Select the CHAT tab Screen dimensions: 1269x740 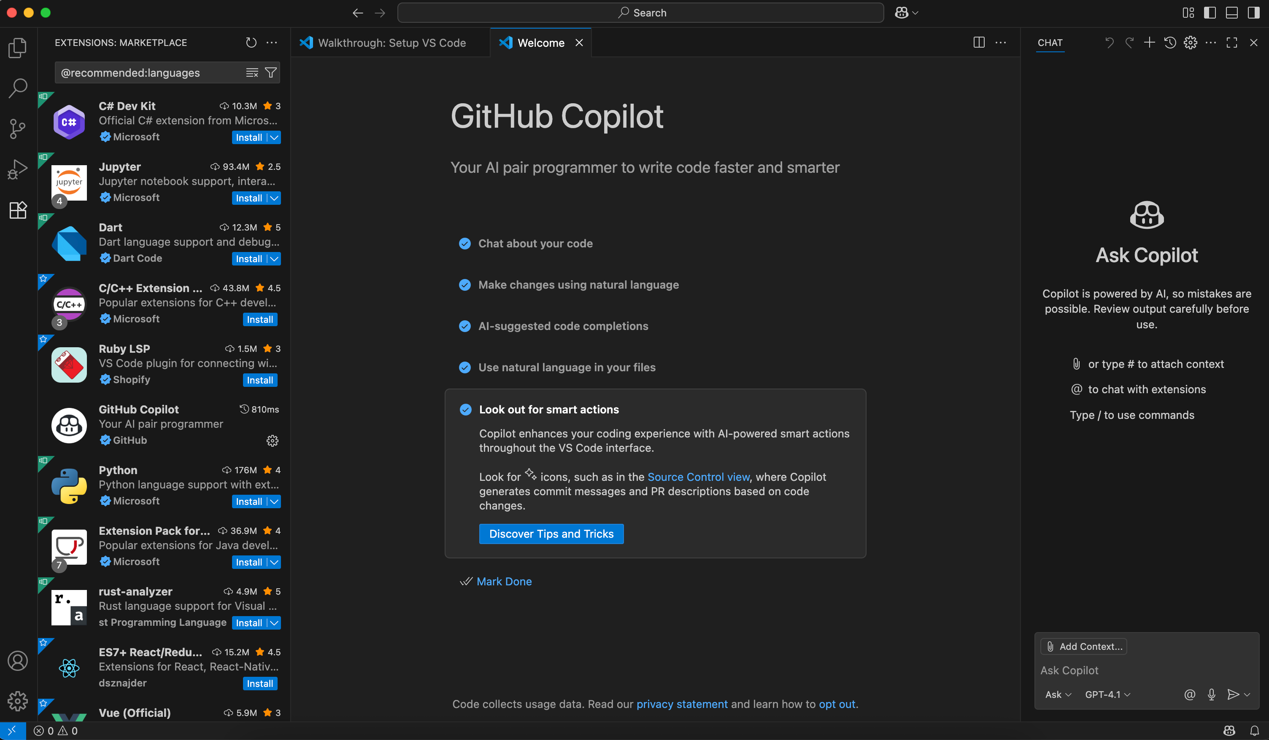1050,43
